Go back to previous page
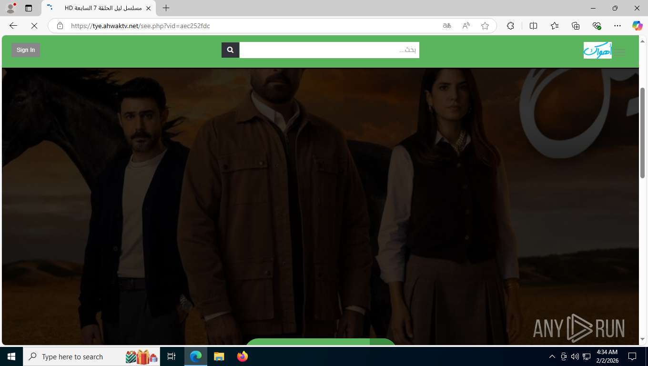Screen dimensions: 648x366 13,26
